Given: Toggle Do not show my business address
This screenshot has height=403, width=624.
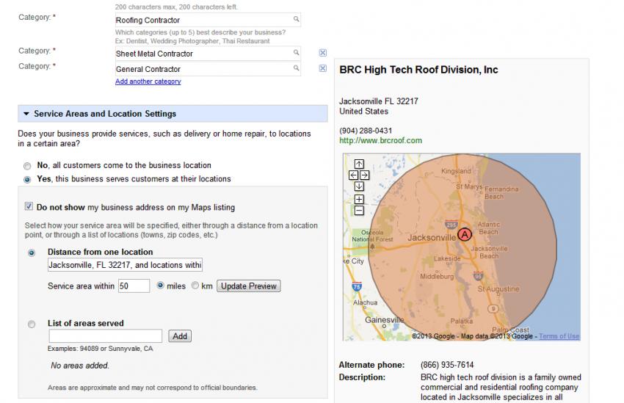Looking at the screenshot, I should coord(29,206).
